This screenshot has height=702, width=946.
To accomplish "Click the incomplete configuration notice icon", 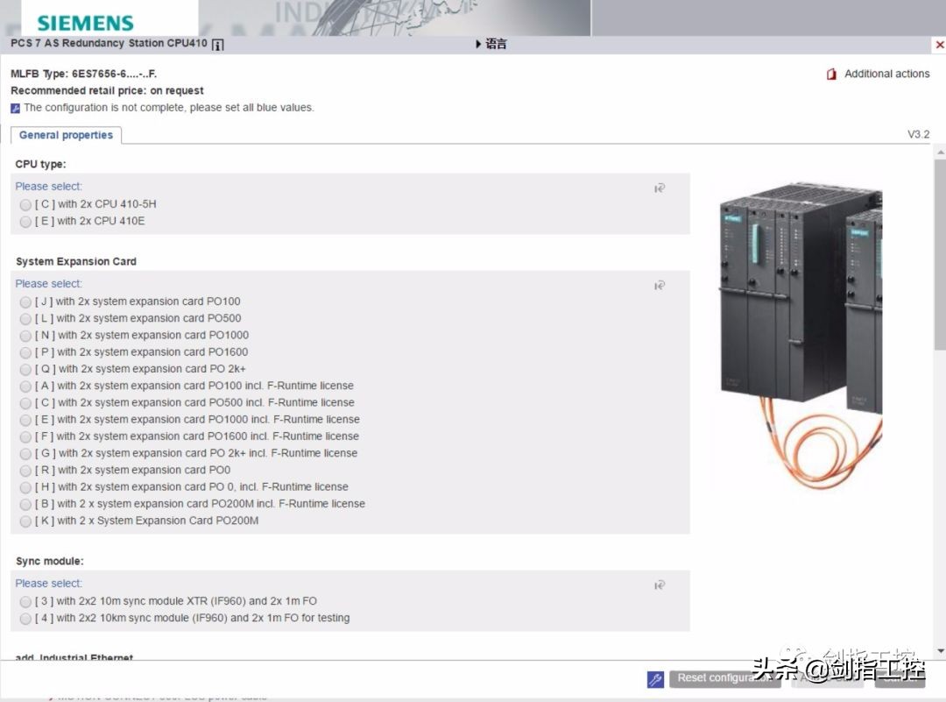I will click(15, 108).
